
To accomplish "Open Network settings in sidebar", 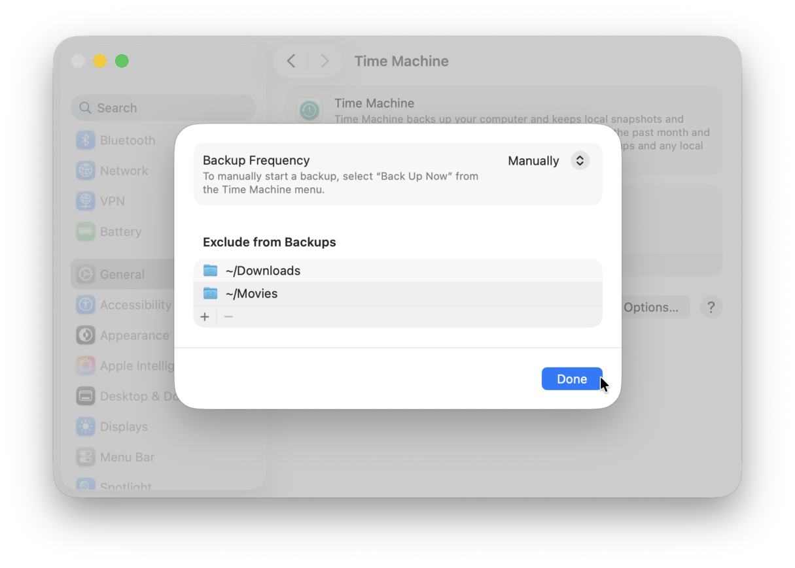I will tap(124, 171).
